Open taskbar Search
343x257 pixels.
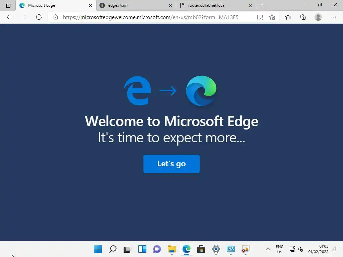[113, 249]
